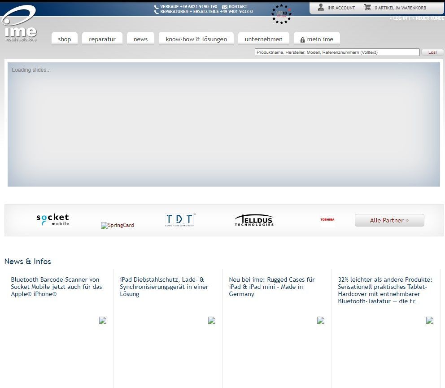
Task: Open the know-how & lösungen menu
Action: click(196, 39)
